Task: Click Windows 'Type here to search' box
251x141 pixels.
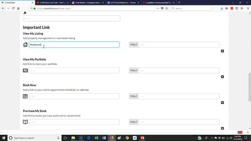Action: (35, 138)
